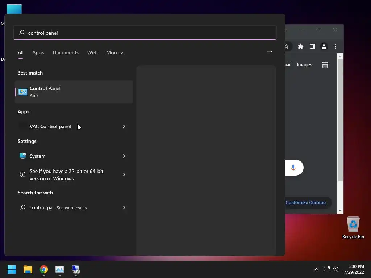Open the system monitor taskbar app
The height and width of the screenshot is (278, 371).
click(x=60, y=269)
